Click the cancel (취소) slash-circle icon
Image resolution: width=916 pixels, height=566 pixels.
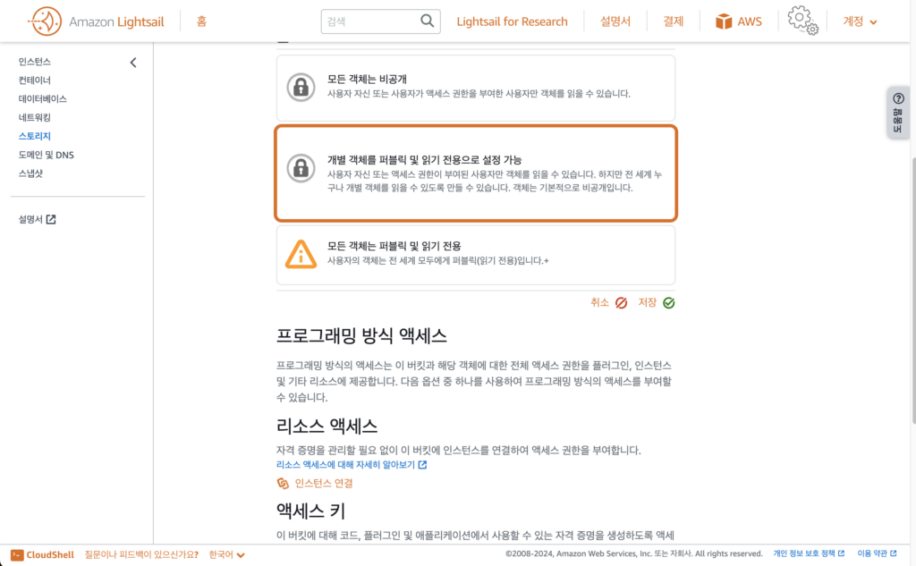621,302
